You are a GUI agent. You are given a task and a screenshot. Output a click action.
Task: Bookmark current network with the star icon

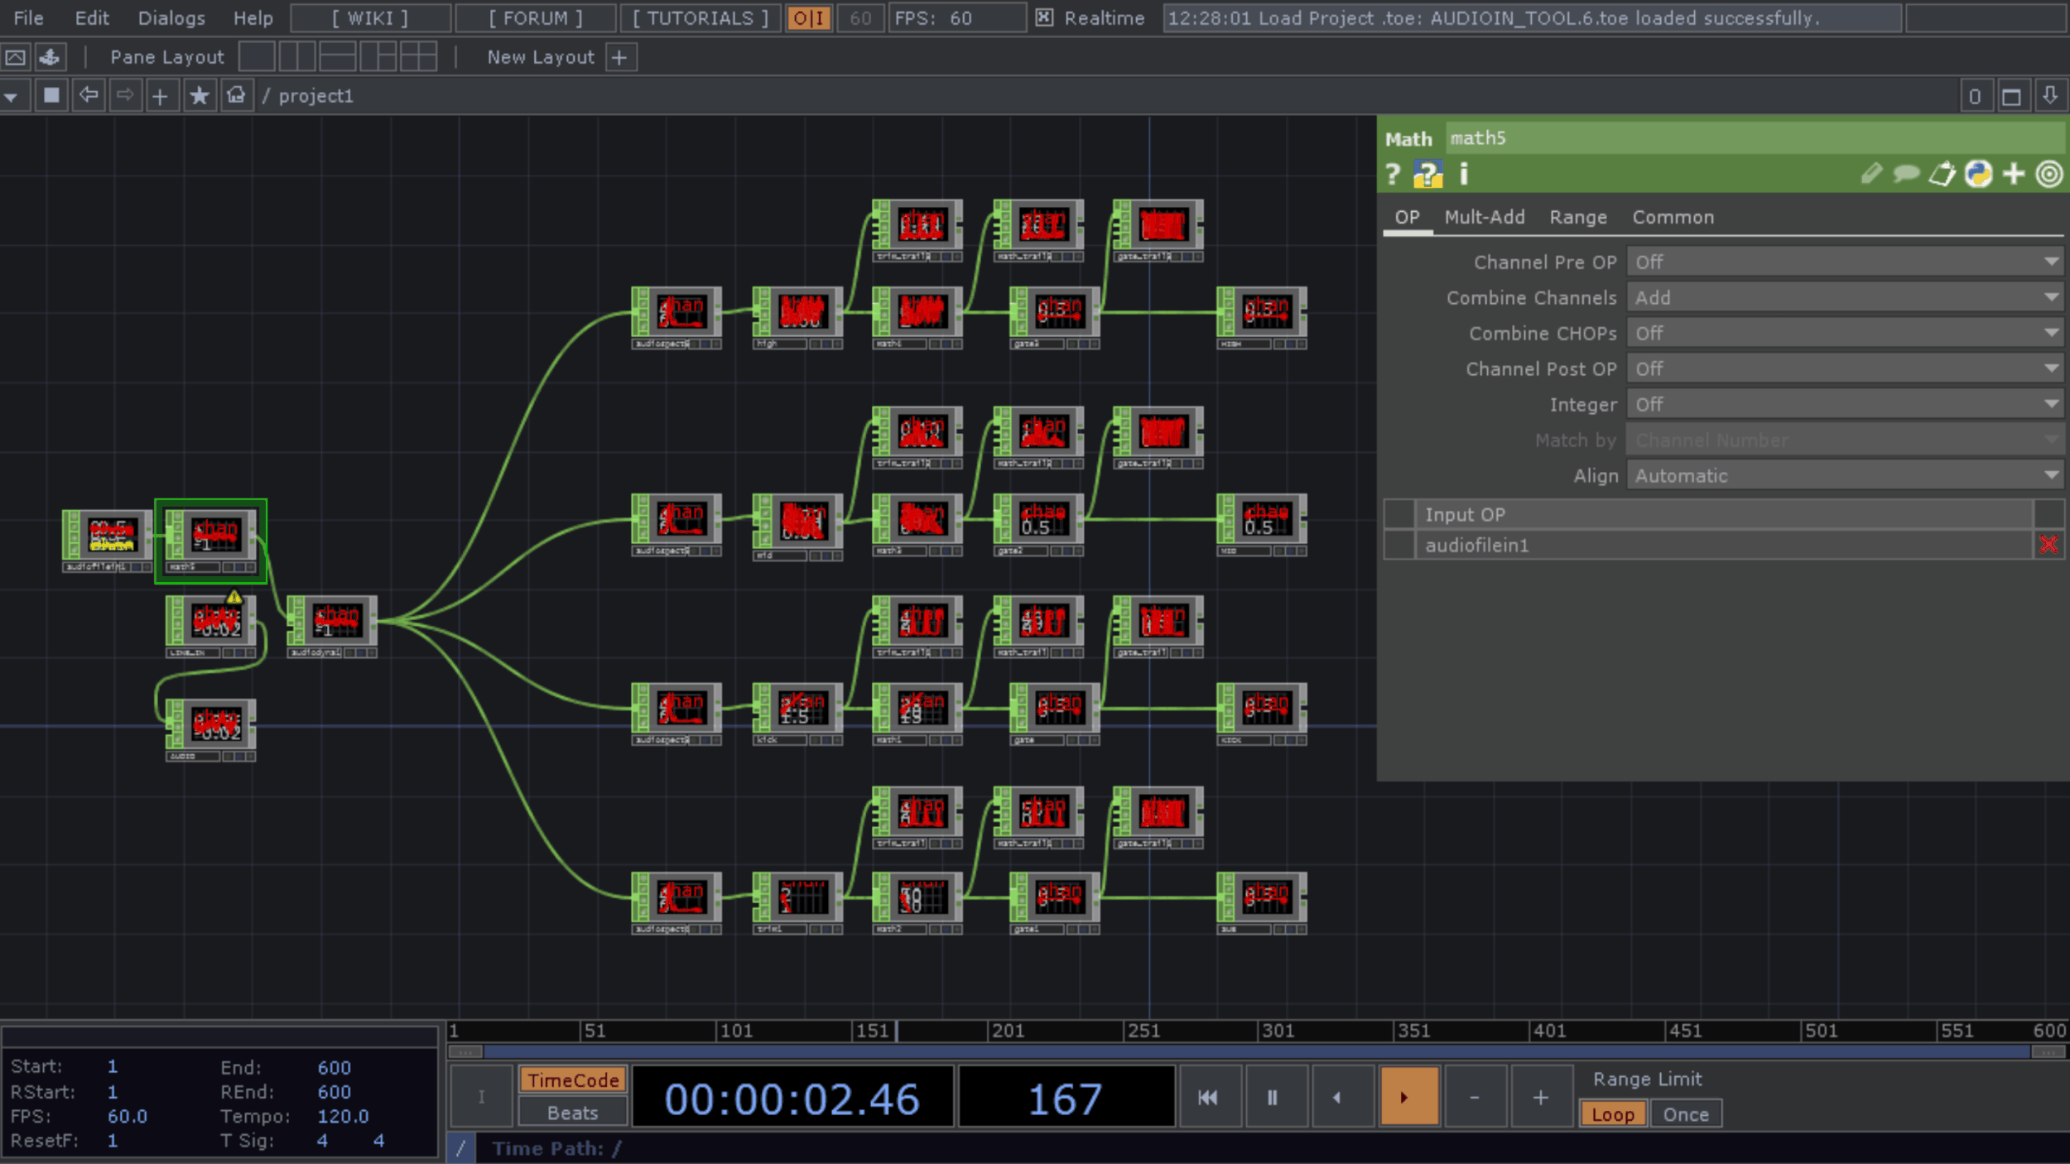(x=199, y=95)
